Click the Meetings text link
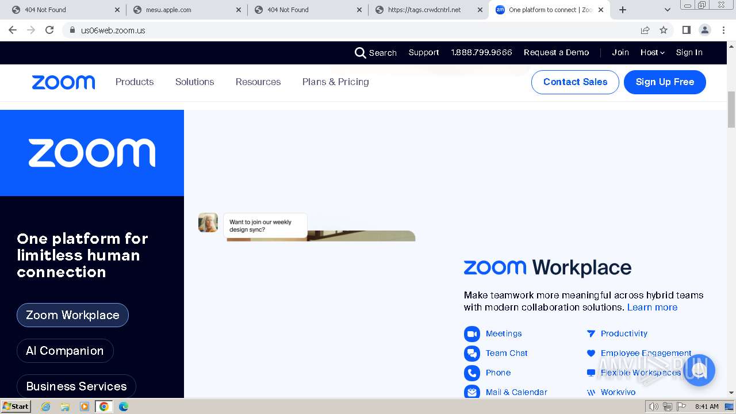 (x=504, y=333)
